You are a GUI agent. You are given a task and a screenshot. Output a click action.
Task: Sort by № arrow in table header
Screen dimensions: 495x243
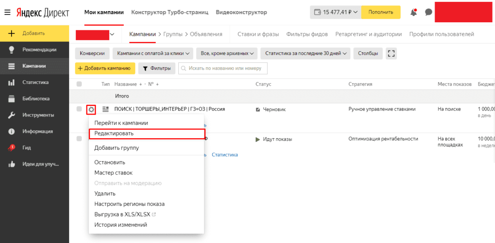pyautogui.click(x=157, y=84)
